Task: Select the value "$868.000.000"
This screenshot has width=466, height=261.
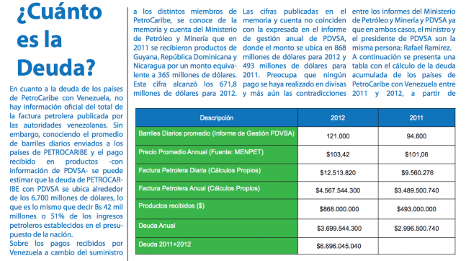Action: click(x=339, y=209)
